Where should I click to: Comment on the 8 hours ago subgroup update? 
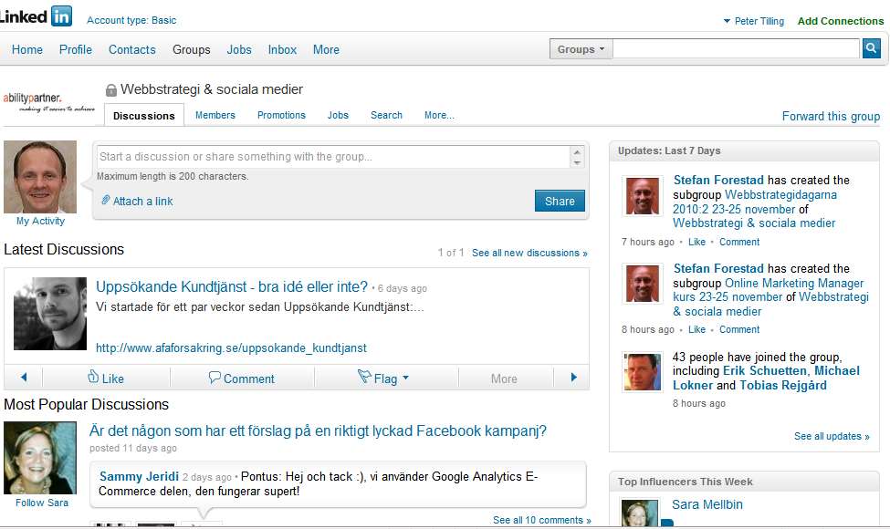pos(739,329)
